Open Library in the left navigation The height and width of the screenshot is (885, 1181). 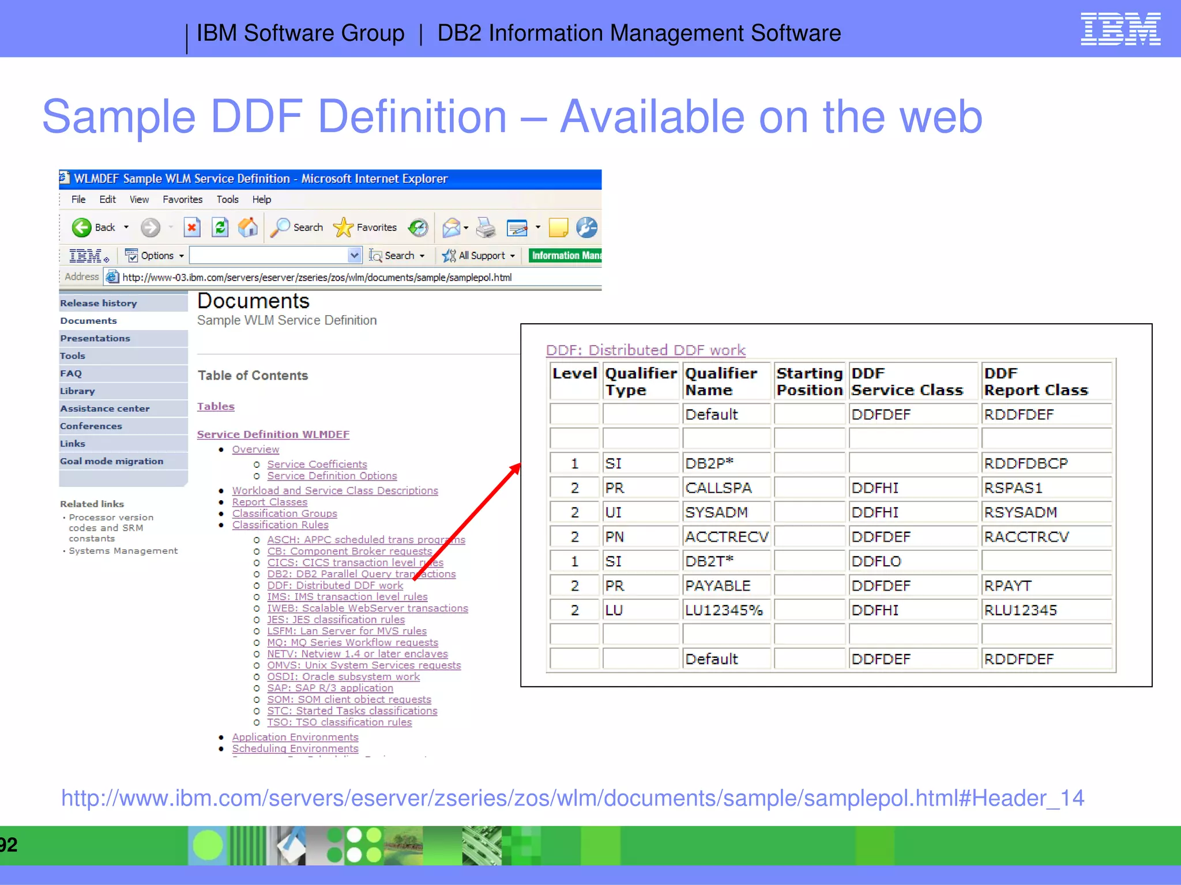pyautogui.click(x=123, y=391)
